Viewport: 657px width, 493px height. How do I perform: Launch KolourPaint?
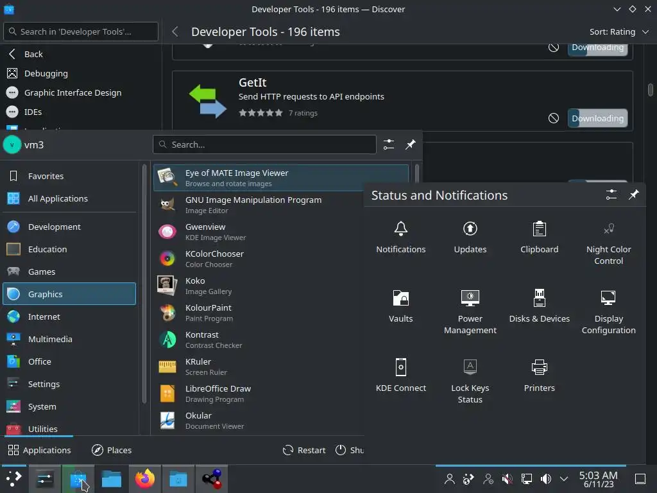(x=259, y=313)
